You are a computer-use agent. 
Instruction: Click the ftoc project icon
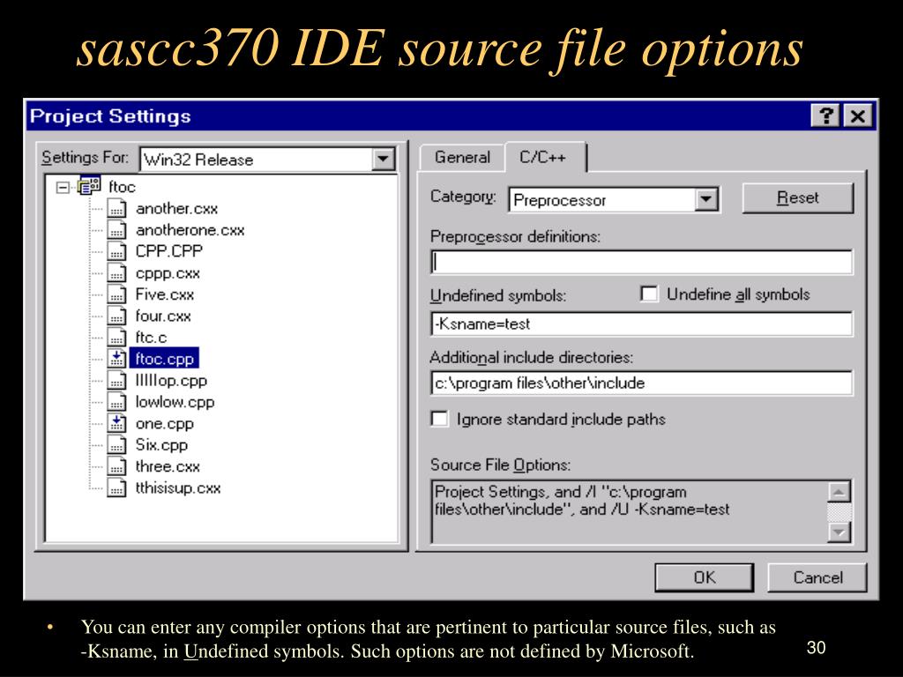coord(89,186)
